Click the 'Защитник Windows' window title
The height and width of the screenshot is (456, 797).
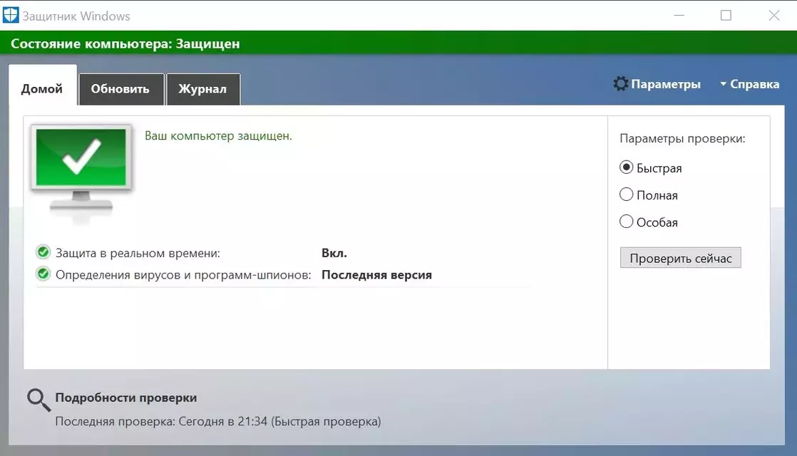(76, 16)
